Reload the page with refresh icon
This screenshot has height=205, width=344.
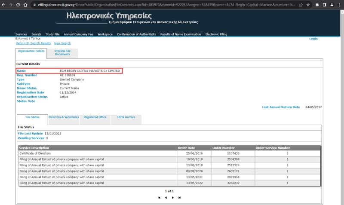click(18, 5)
